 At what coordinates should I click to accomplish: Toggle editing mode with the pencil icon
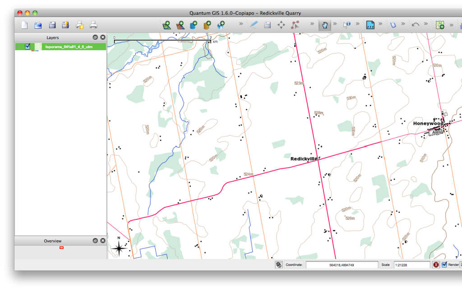(x=254, y=25)
